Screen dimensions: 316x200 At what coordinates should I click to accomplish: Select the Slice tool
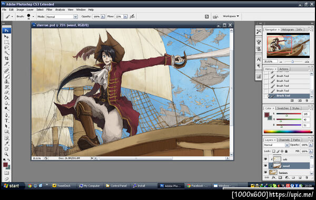coord(6,64)
